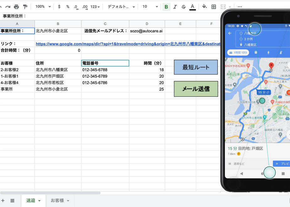Format as percent with % icon

coord(68,7)
